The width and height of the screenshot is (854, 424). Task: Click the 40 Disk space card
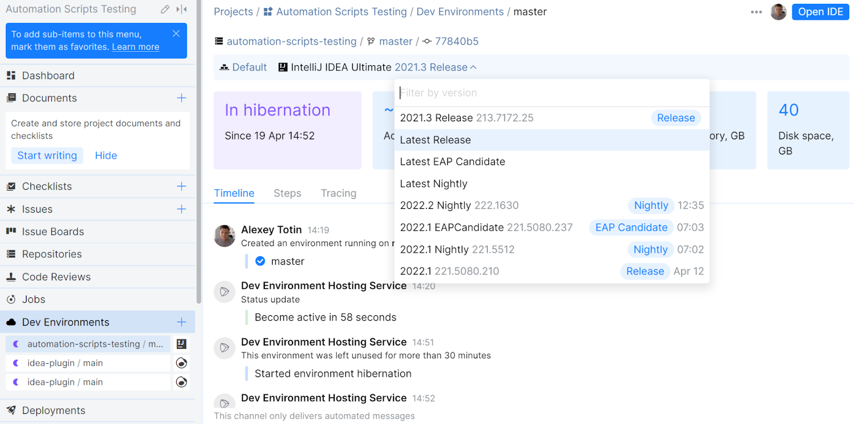(808, 130)
